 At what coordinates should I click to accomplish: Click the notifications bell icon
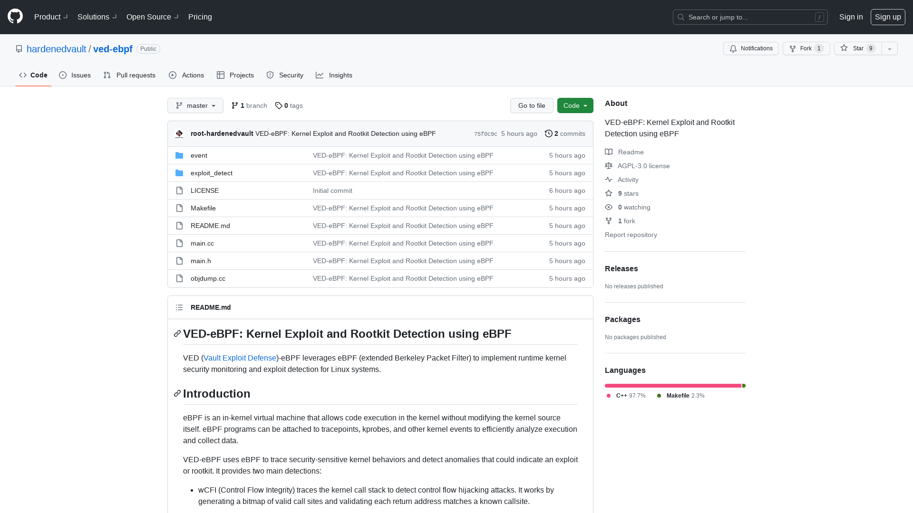pos(733,48)
